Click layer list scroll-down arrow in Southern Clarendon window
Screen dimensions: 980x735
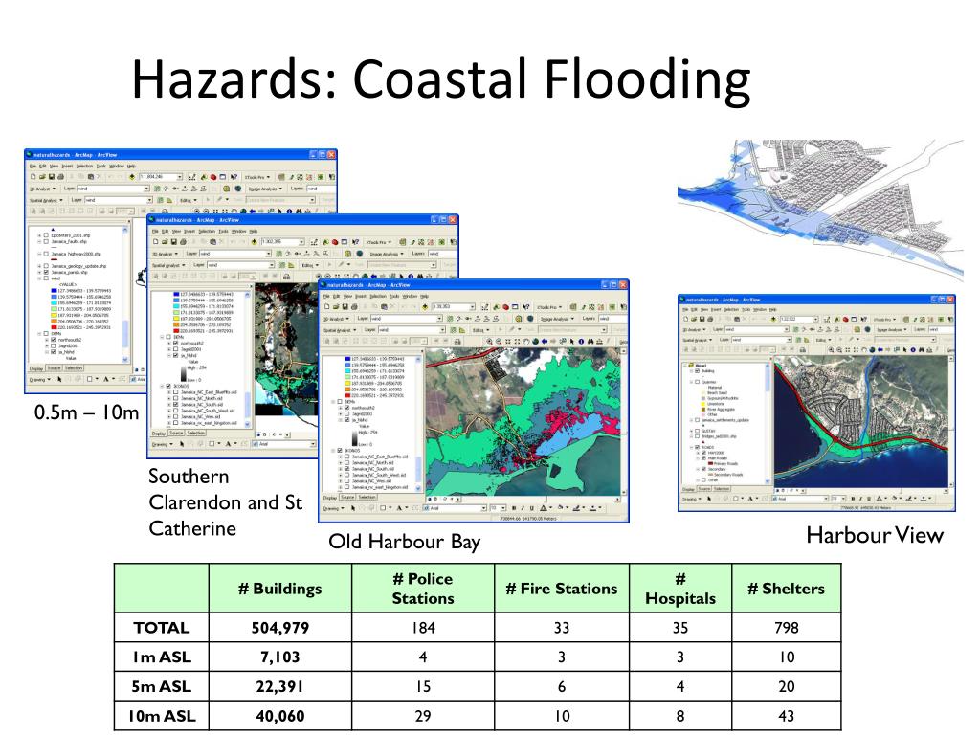tap(247, 424)
